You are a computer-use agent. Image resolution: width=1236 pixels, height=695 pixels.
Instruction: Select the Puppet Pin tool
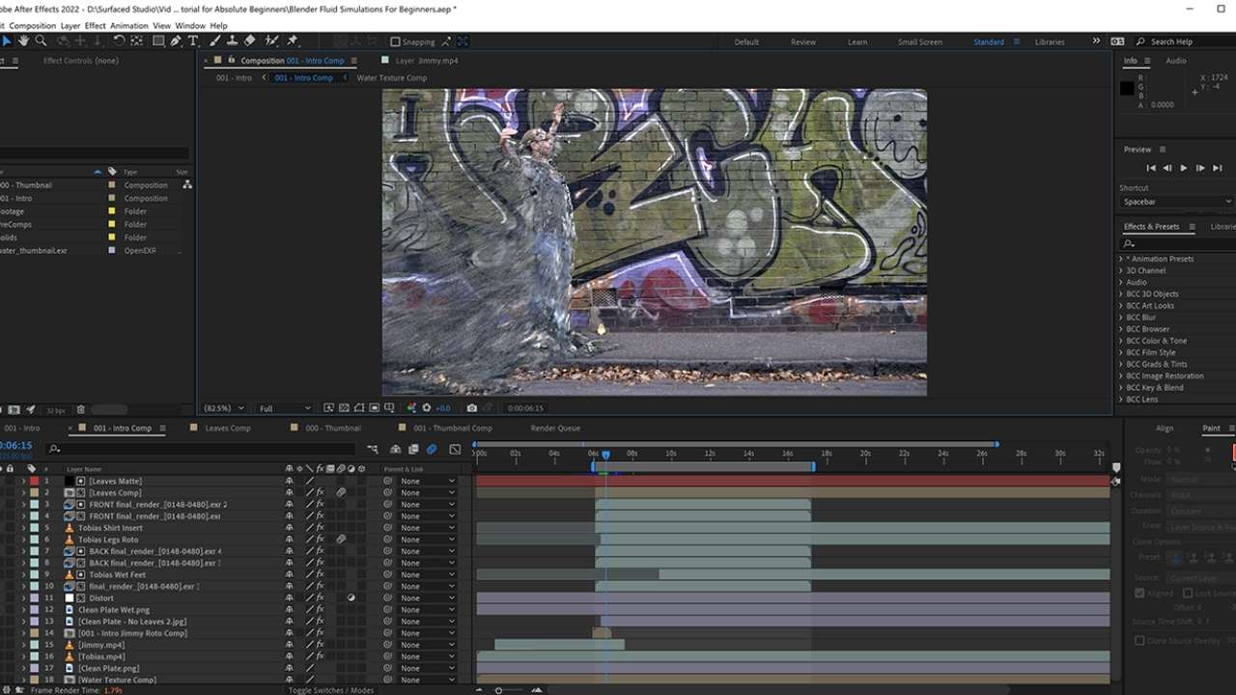293,41
